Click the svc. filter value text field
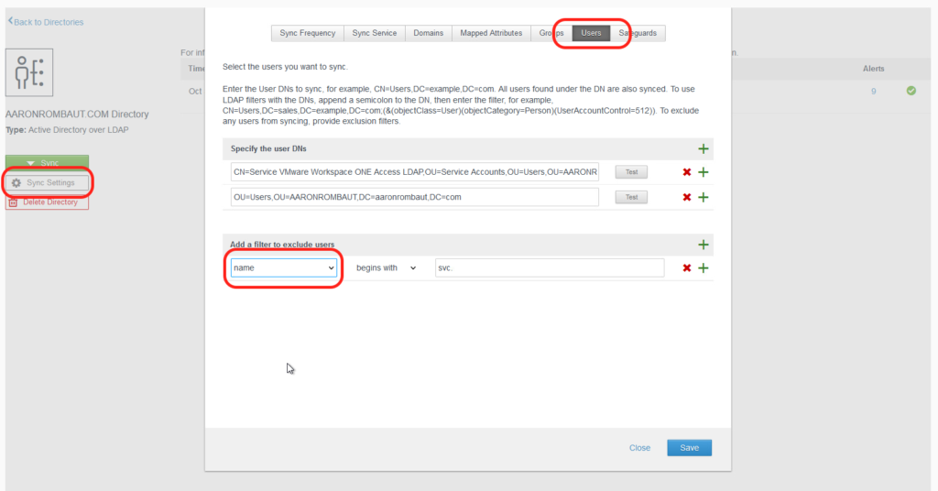This screenshot has width=938, height=491. pyautogui.click(x=550, y=267)
